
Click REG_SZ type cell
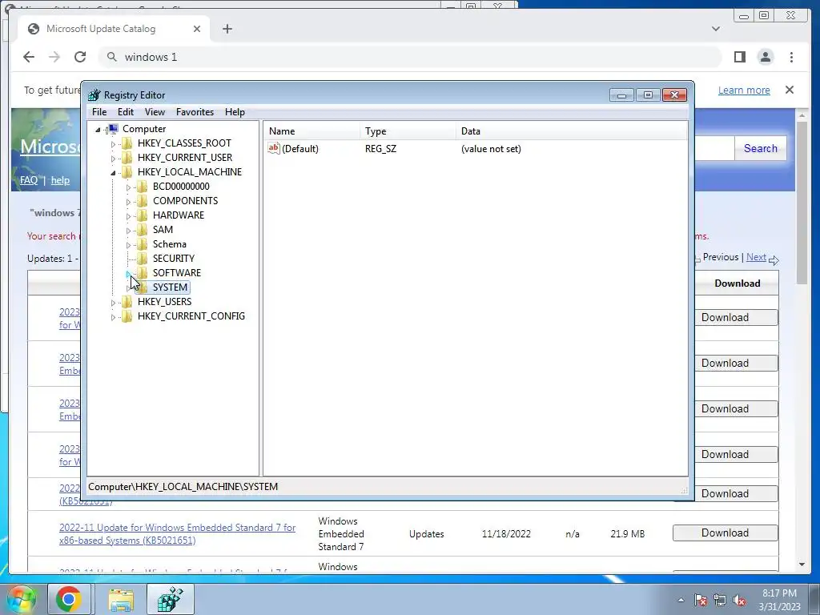(x=380, y=149)
